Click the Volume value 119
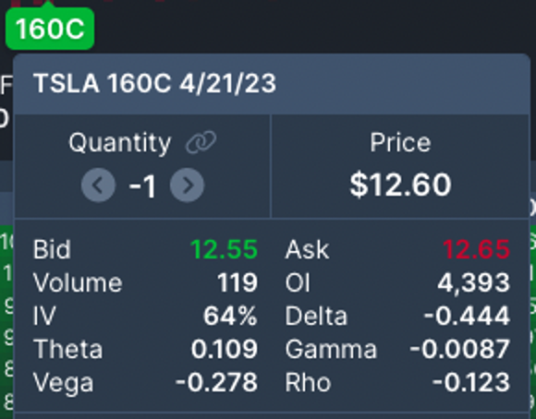Screen dimensions: 536x419 coord(238,282)
